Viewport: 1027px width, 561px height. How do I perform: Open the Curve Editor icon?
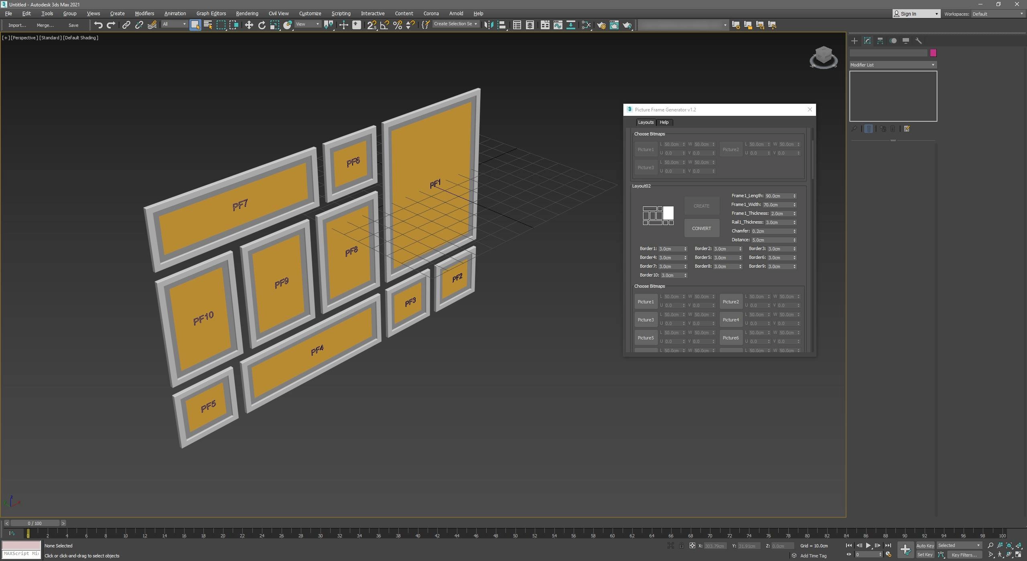558,25
